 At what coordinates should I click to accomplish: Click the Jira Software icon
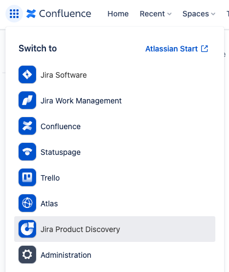27,74
